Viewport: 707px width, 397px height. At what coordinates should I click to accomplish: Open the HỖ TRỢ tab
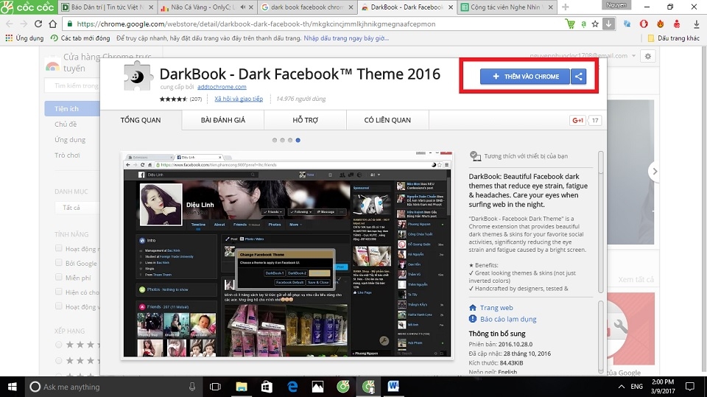tap(305, 120)
